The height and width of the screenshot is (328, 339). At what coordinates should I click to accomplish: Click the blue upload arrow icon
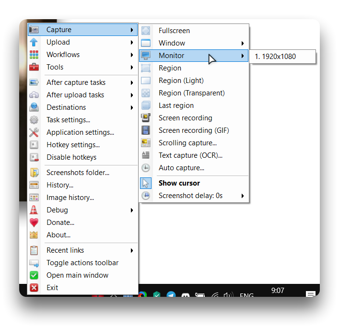click(34, 42)
